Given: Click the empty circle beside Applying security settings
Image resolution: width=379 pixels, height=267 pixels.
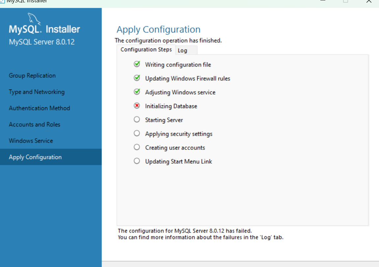Looking at the screenshot, I should tap(137, 133).
